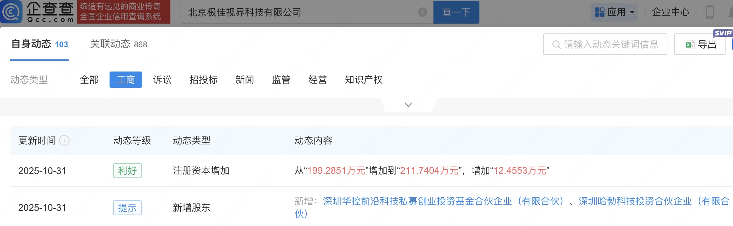Viewport: 733px width, 226px height.
Task: Select the 诉讼 type filter
Action: click(162, 80)
